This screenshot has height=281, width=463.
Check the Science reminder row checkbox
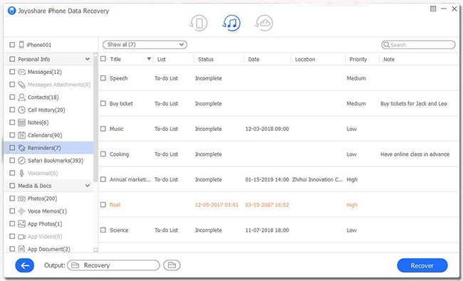coord(103,230)
